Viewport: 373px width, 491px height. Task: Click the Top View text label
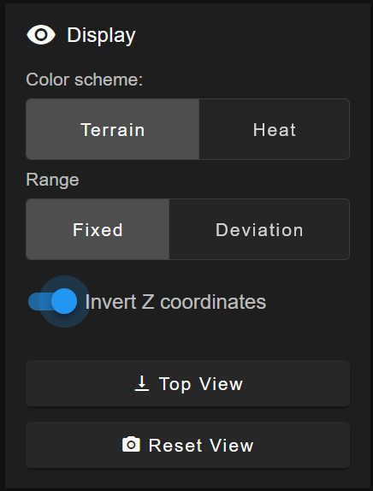201,384
